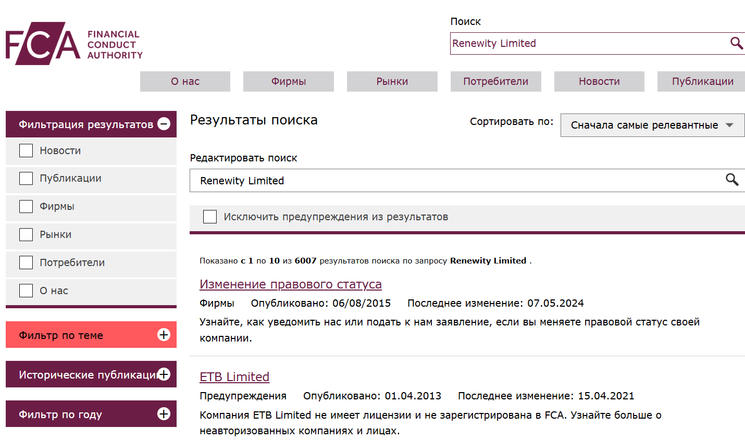Expand Исторические публикации section

pos(164,374)
